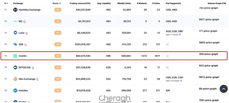
Task: Click HashKey Exchange's 4.9 score badge
Action: click(58, 10)
